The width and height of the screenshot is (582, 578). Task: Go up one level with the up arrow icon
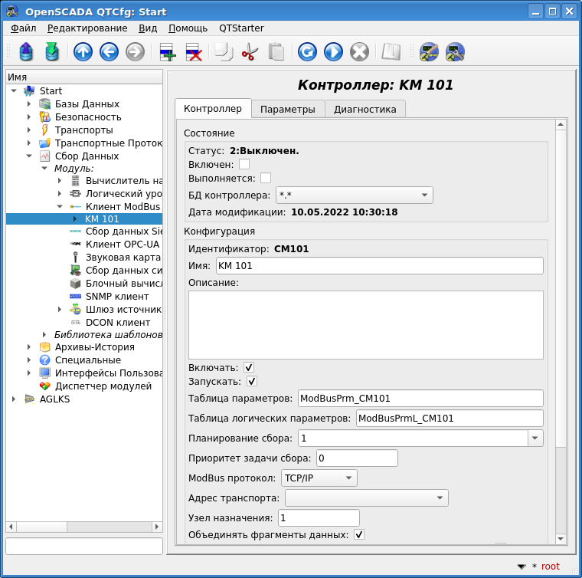pyautogui.click(x=83, y=51)
